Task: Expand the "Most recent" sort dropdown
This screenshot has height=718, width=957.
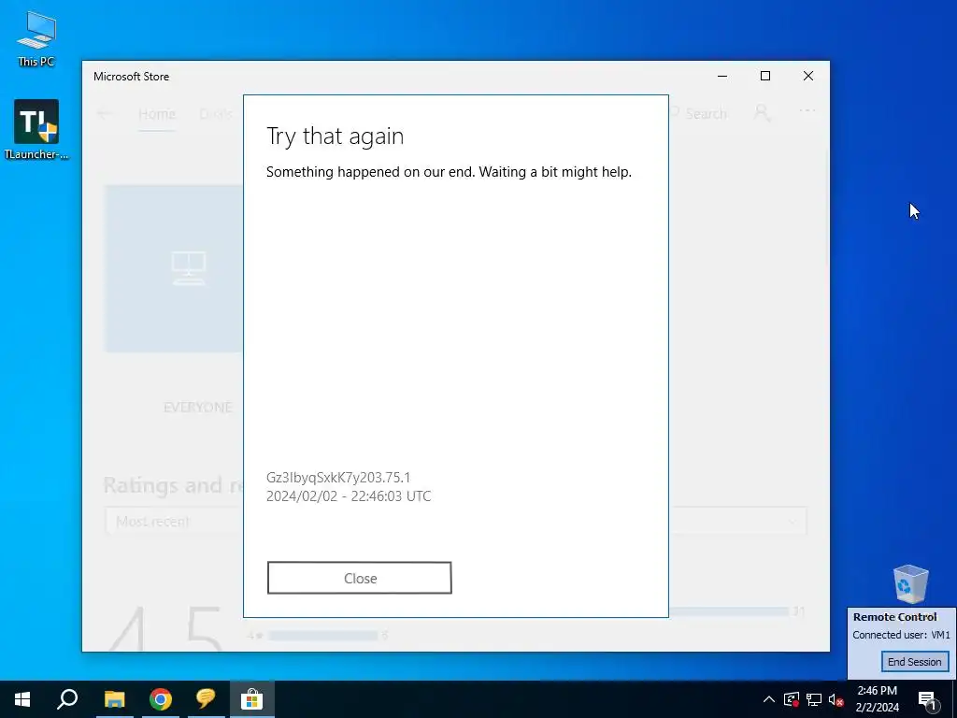Action: [x=455, y=522]
